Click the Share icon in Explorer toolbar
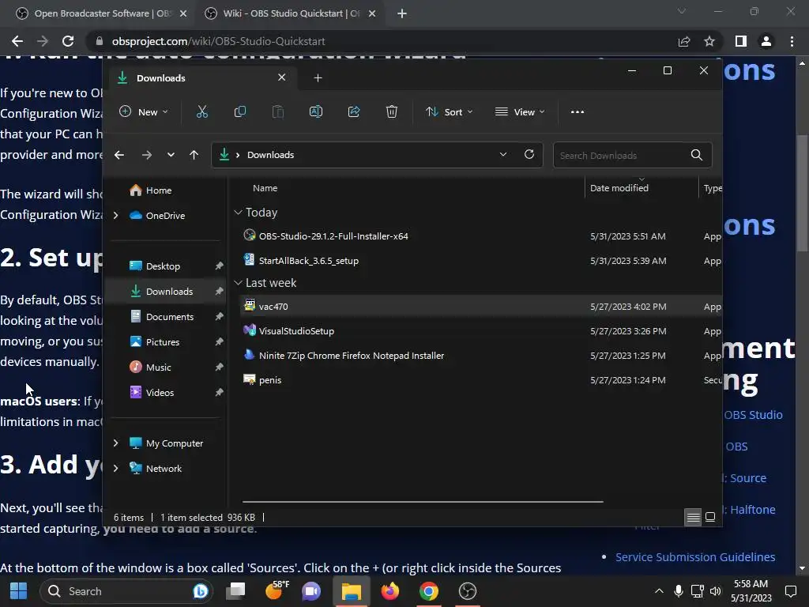Image resolution: width=809 pixels, height=607 pixels. click(354, 112)
